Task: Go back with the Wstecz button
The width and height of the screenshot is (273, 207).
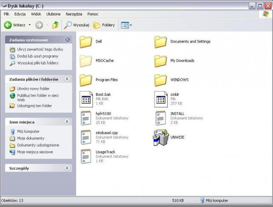Action: 15,25
